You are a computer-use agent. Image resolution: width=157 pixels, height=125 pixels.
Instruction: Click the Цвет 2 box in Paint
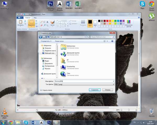click(95, 24)
